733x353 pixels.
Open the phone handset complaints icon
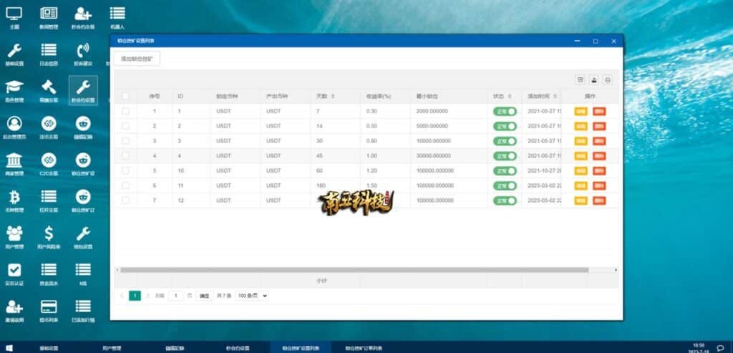(x=83, y=50)
